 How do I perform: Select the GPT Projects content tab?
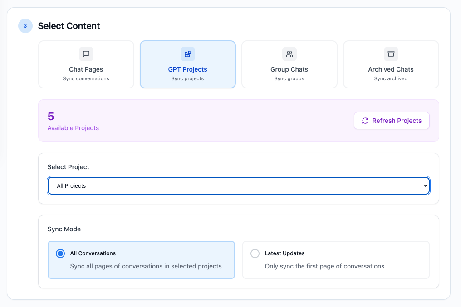187,64
